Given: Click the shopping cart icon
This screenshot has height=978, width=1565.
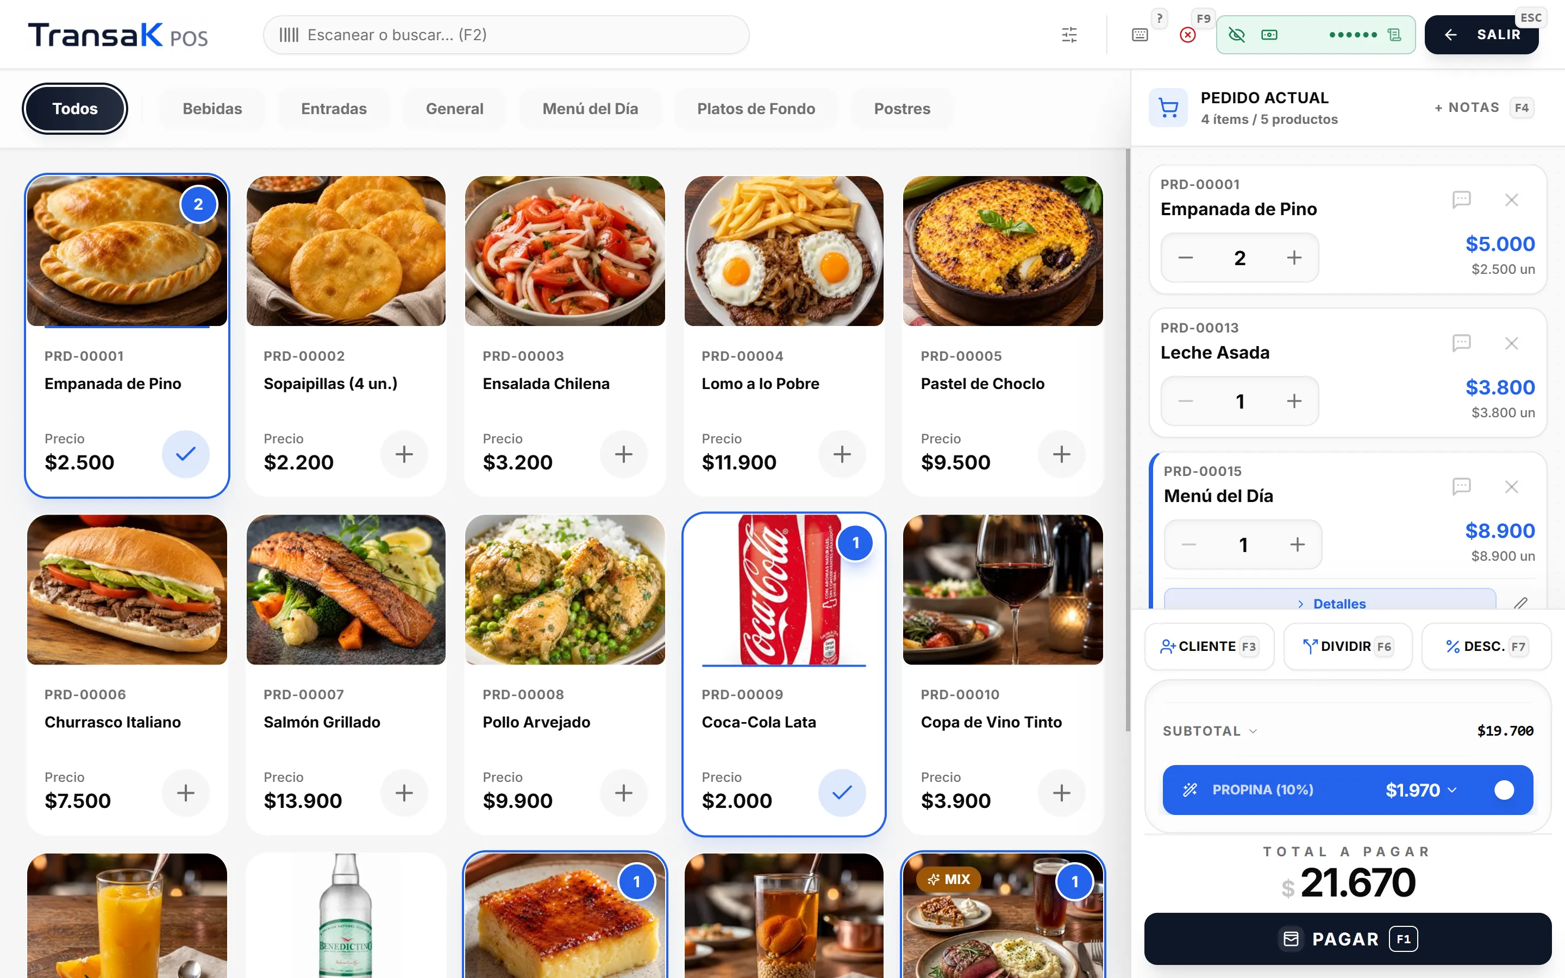Looking at the screenshot, I should [1168, 108].
